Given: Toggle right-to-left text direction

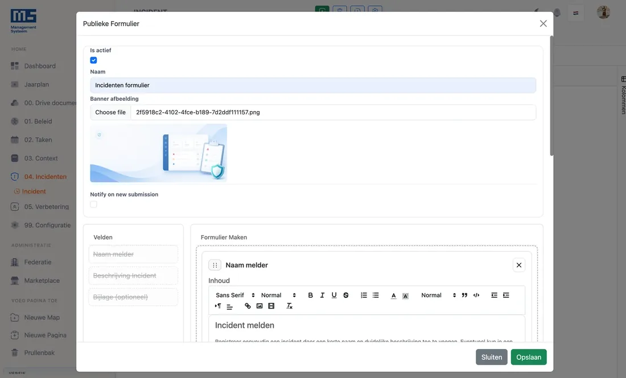Looking at the screenshot, I should (218, 306).
